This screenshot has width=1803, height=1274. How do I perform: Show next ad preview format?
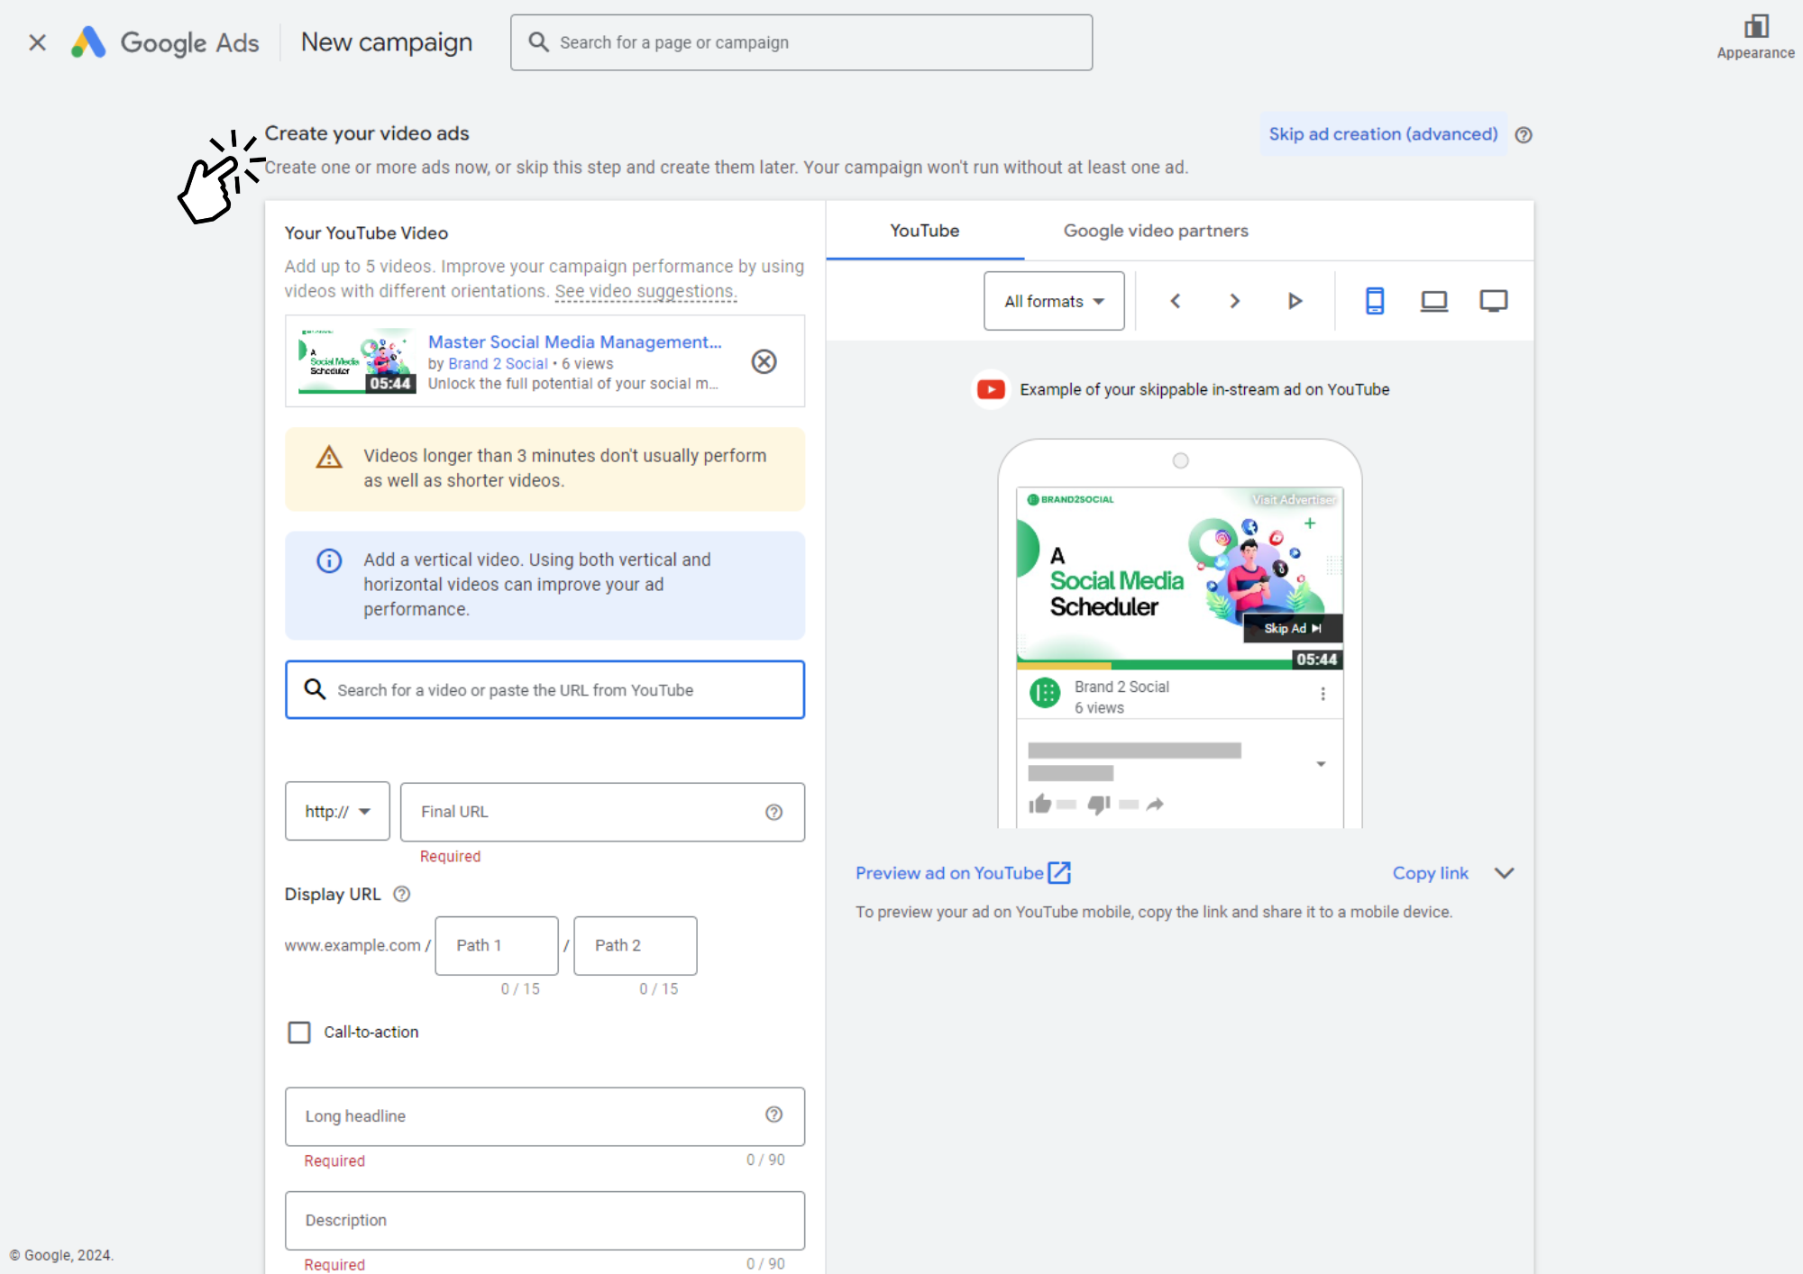tap(1235, 301)
